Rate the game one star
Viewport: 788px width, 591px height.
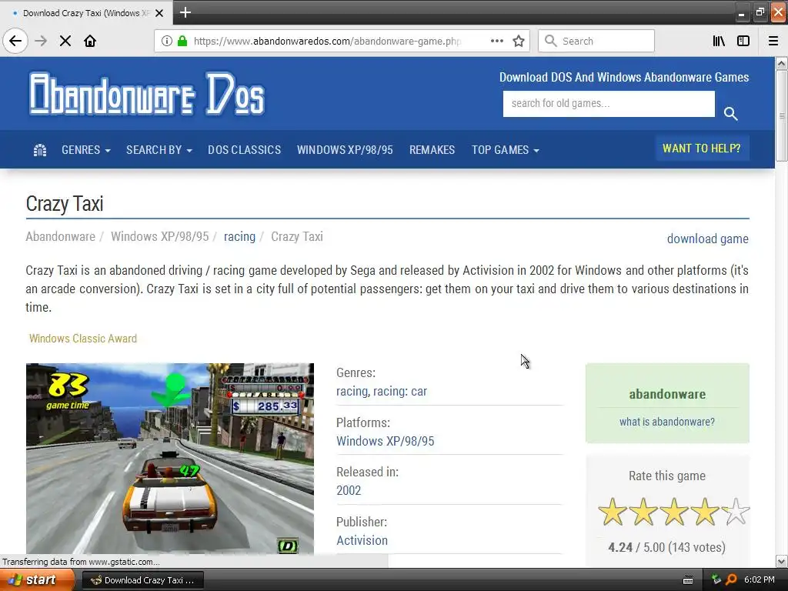(612, 512)
